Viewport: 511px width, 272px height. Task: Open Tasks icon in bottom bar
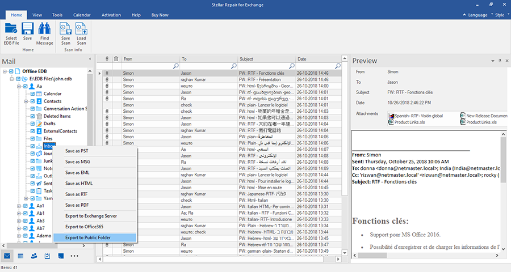click(47, 256)
